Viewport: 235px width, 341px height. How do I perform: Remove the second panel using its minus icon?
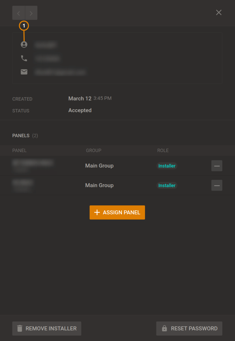tap(217, 185)
